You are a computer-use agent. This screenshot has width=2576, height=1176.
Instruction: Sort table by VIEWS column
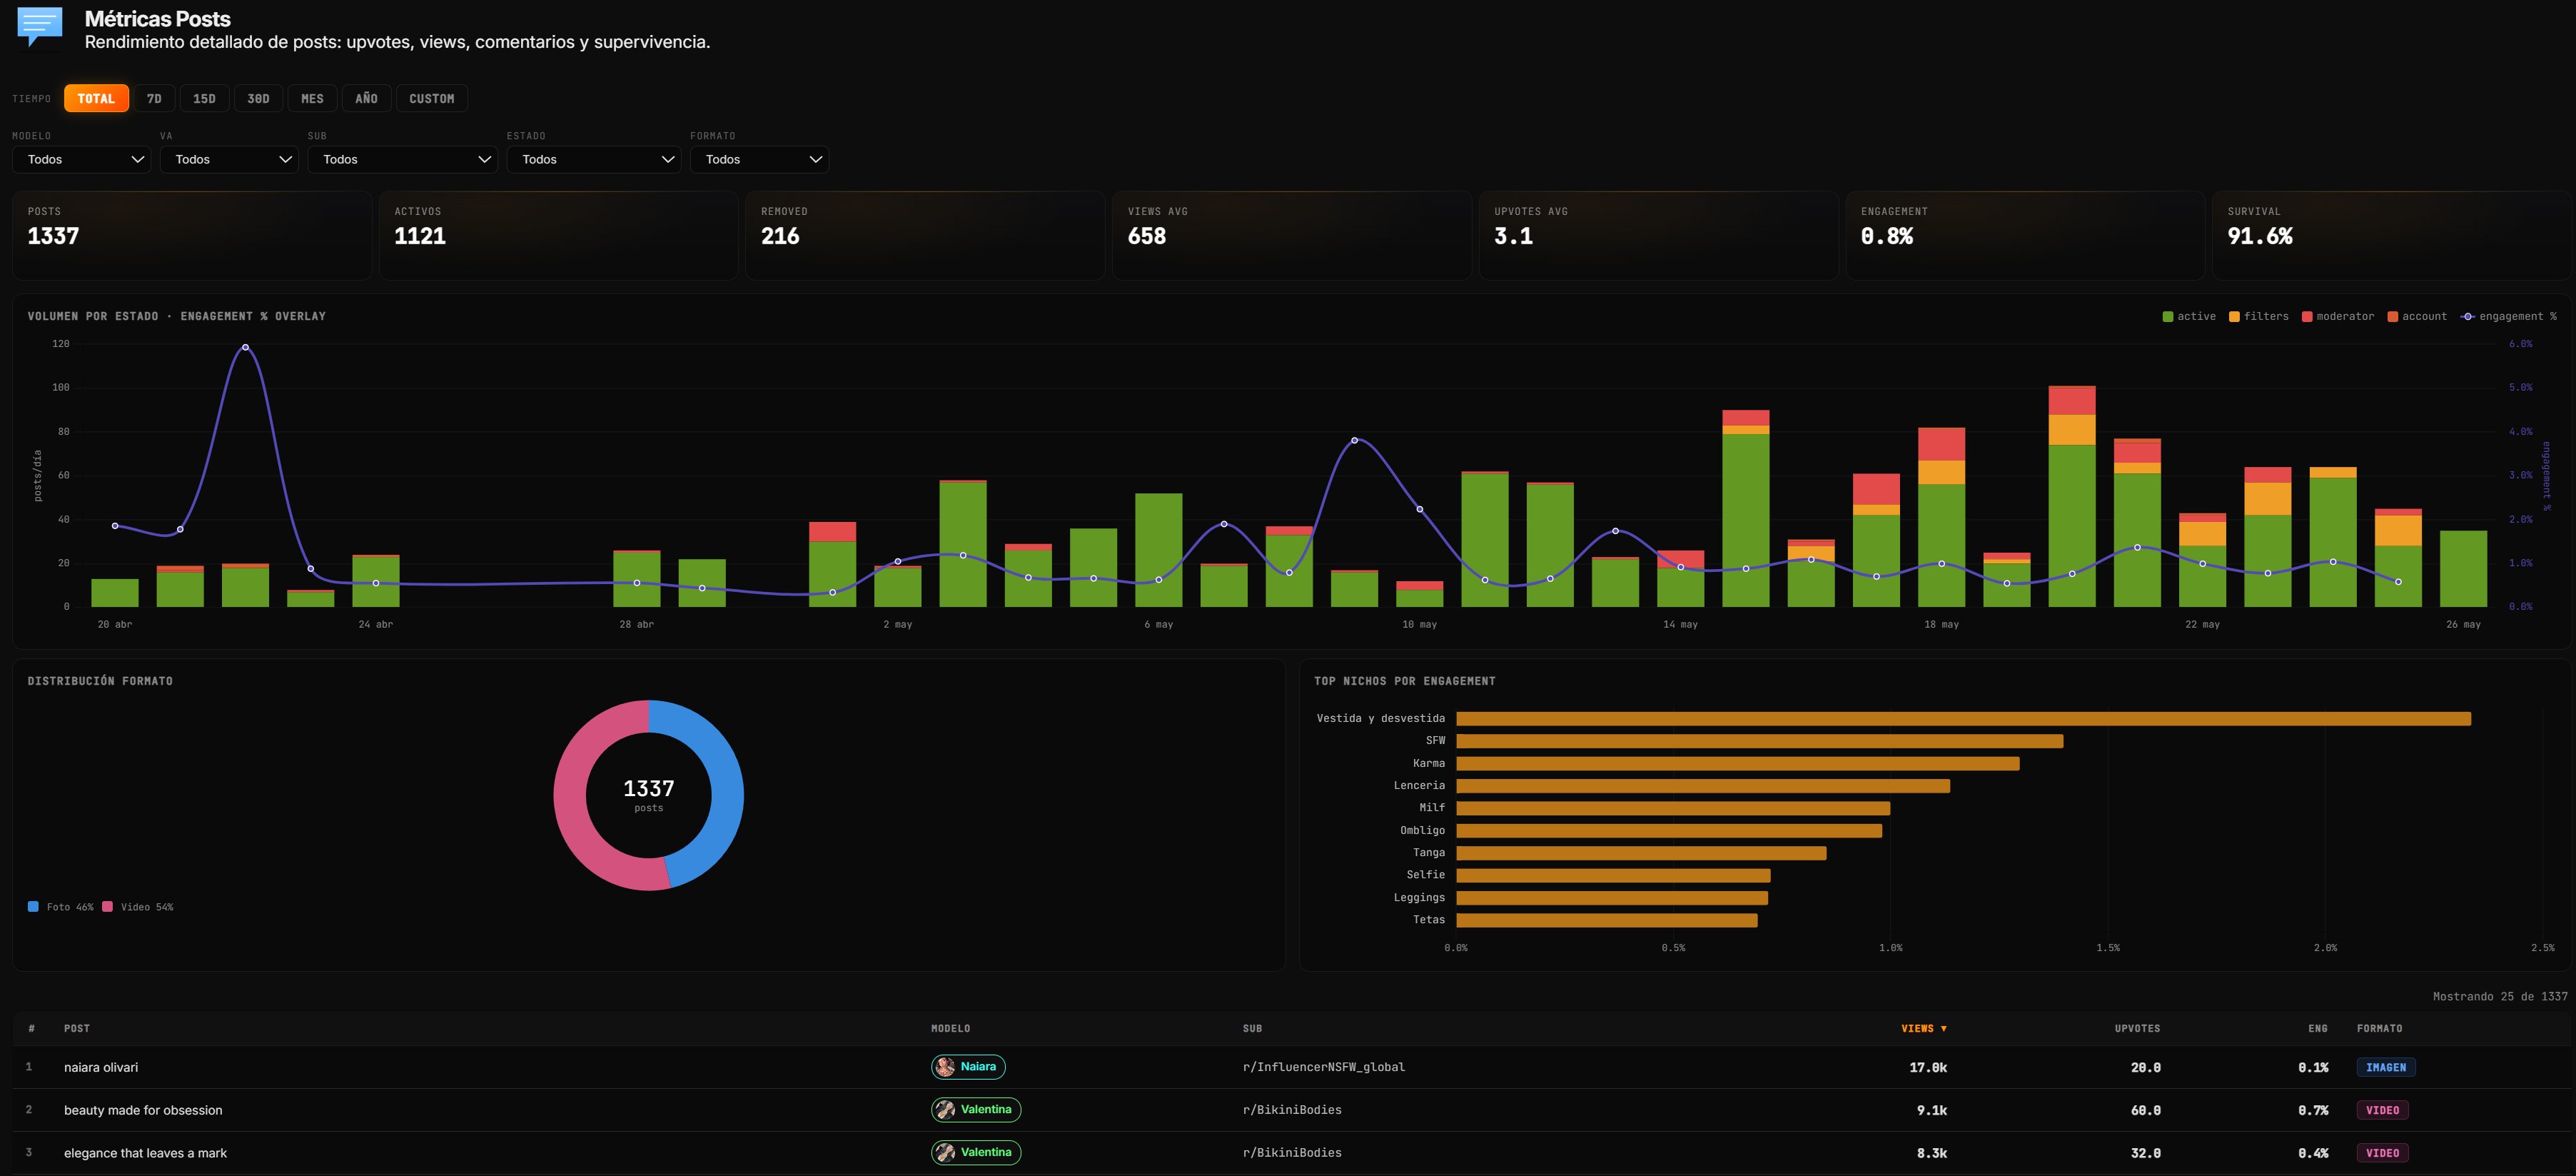1923,1028
